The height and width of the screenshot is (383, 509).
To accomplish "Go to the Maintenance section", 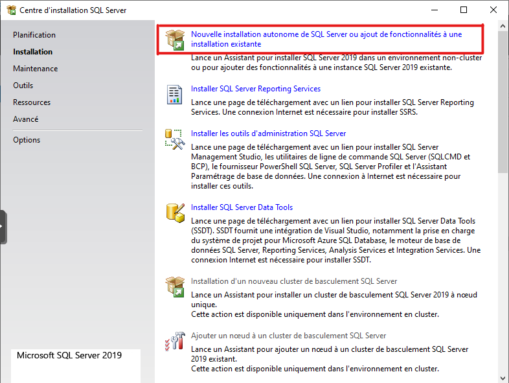I will (35, 69).
